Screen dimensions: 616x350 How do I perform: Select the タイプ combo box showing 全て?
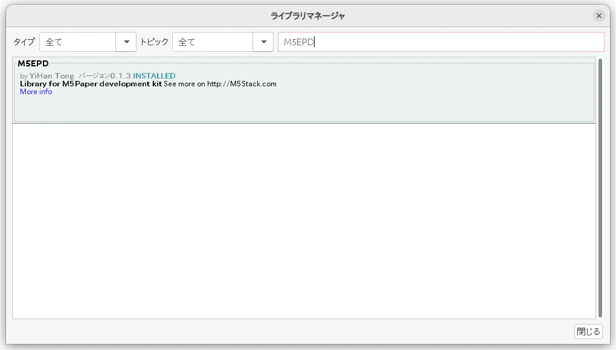click(x=88, y=42)
